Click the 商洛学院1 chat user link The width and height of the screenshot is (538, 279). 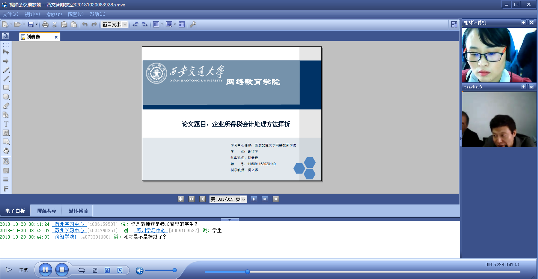tap(66, 237)
